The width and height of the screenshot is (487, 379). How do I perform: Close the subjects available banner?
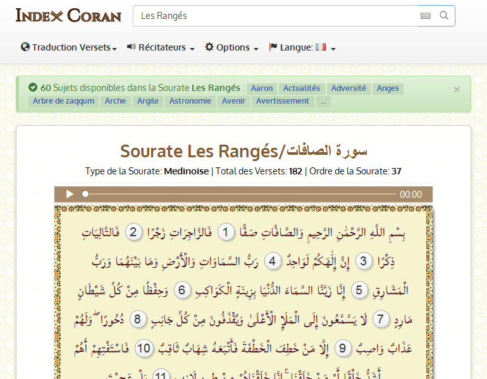click(x=457, y=90)
